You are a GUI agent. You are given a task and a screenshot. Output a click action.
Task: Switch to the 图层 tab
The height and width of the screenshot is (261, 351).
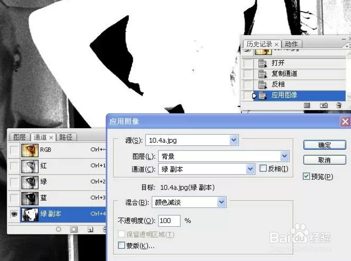pos(19,137)
